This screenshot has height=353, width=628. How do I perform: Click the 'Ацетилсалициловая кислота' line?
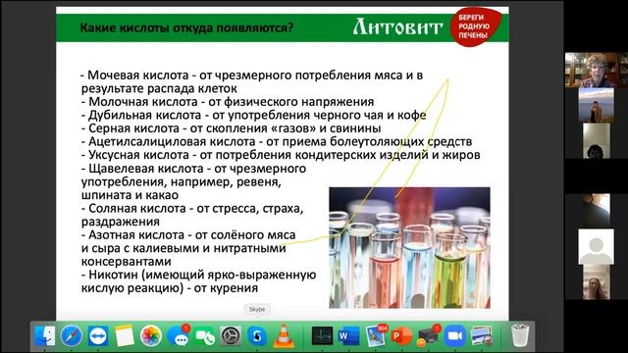pos(277,141)
